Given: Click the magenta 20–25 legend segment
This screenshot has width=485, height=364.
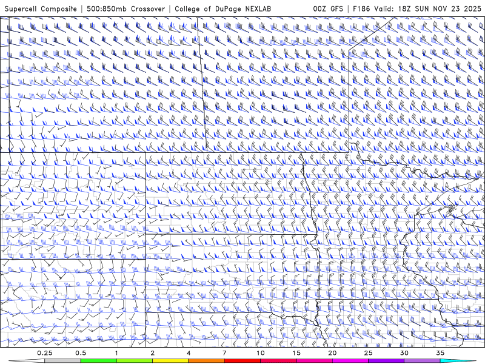Looking at the screenshot, I should point(350,361).
